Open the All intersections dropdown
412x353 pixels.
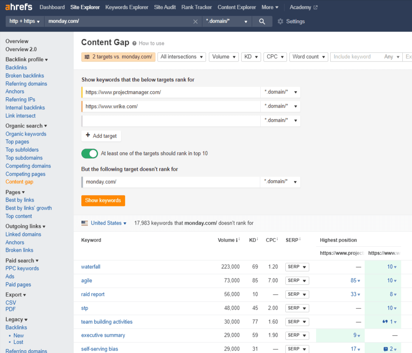click(x=182, y=57)
